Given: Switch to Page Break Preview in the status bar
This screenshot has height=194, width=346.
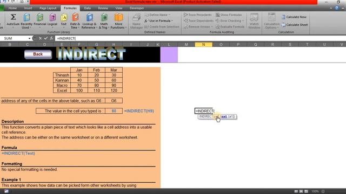Looking at the screenshot, I should pos(307,191).
